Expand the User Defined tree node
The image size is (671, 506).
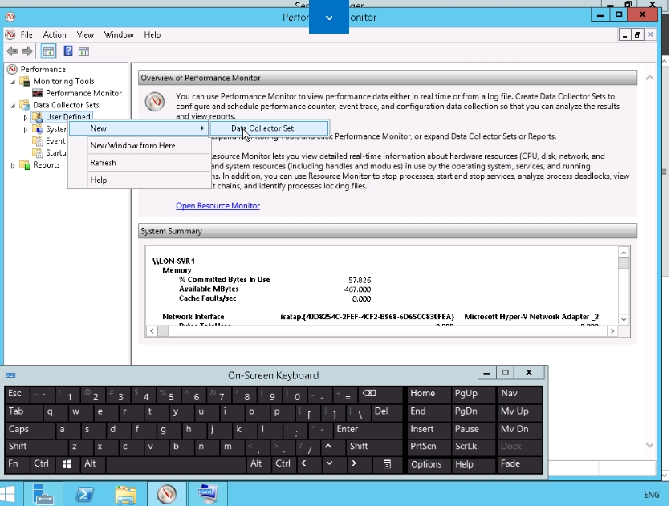(25, 118)
